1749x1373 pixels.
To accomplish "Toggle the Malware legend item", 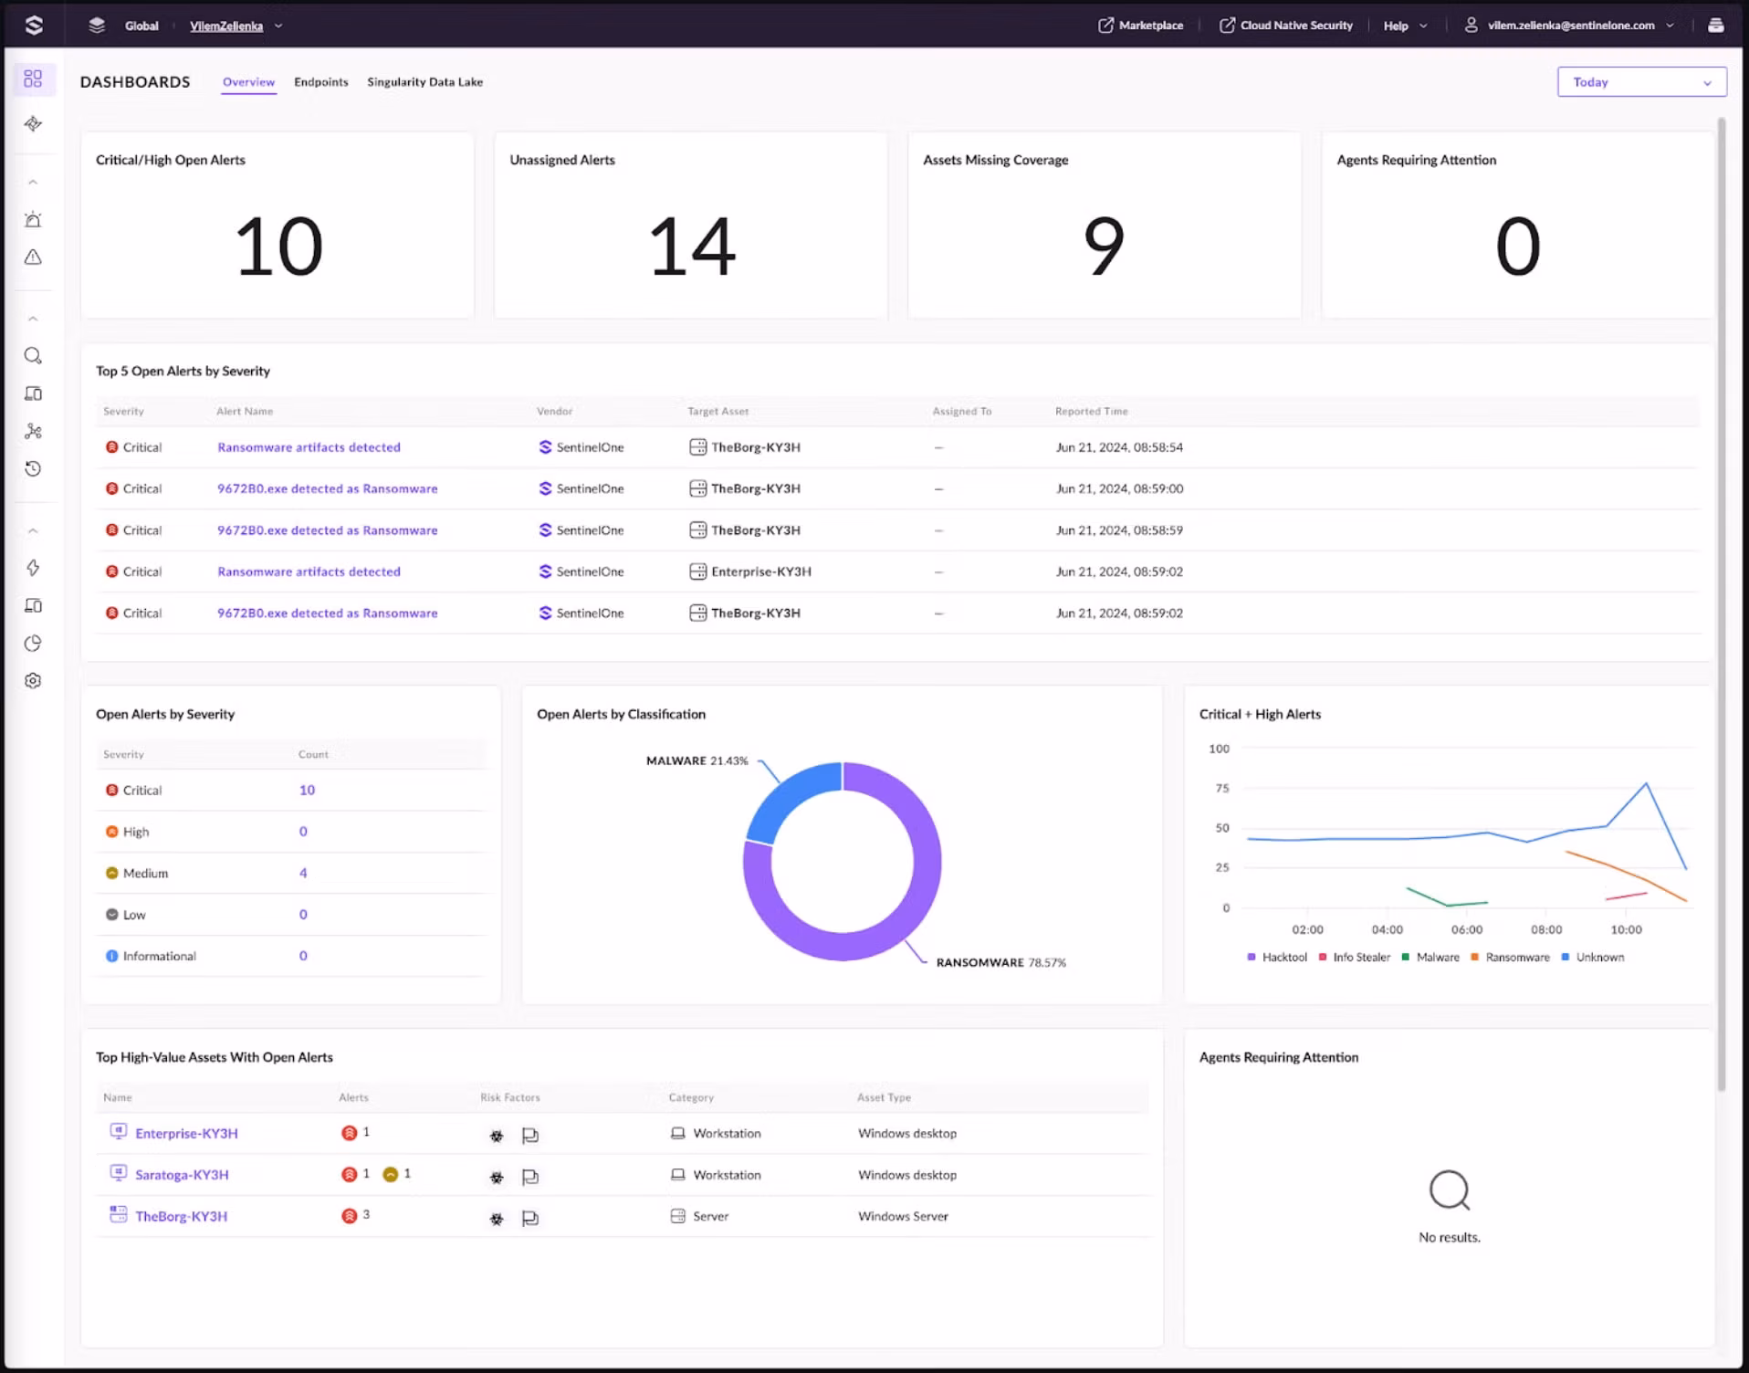I will click(x=1430, y=957).
